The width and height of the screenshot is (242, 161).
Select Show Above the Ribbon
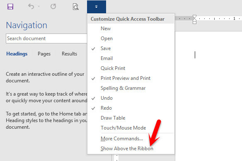coord(131,149)
